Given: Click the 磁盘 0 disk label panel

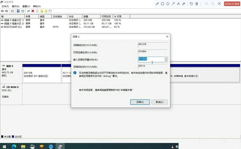Looking at the screenshot, I should click(x=11, y=73).
